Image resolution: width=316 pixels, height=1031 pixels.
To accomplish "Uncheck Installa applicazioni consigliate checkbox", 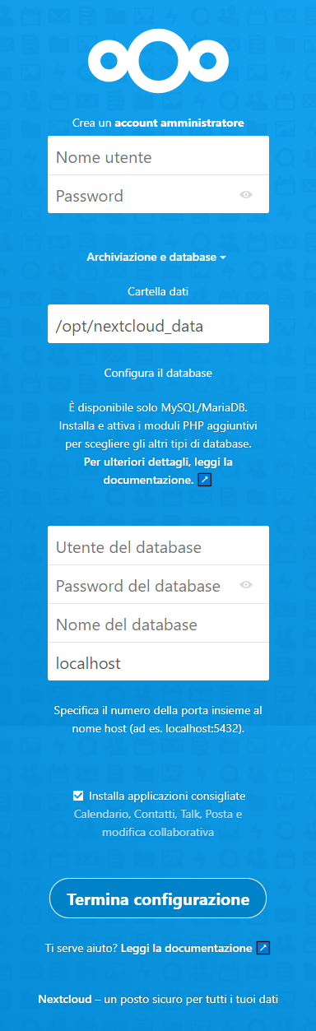I will tap(78, 796).
